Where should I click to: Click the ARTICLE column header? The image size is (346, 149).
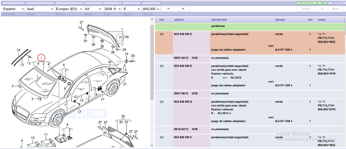click(x=179, y=20)
